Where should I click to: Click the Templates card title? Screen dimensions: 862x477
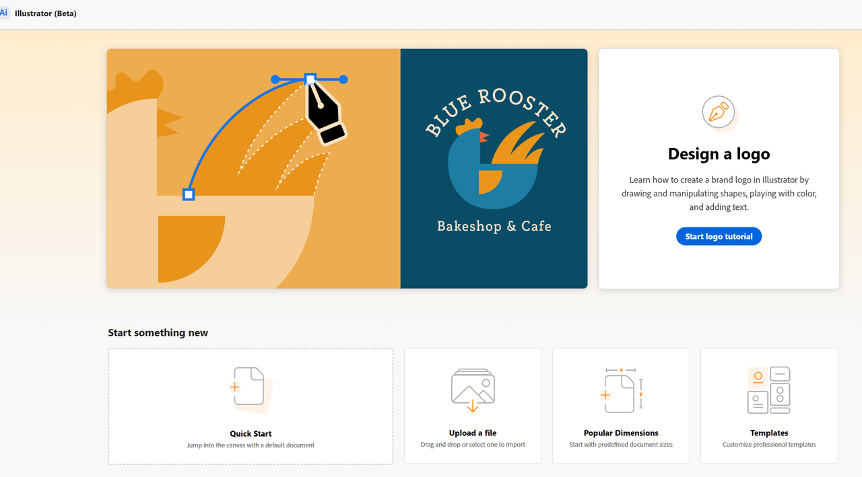point(769,433)
